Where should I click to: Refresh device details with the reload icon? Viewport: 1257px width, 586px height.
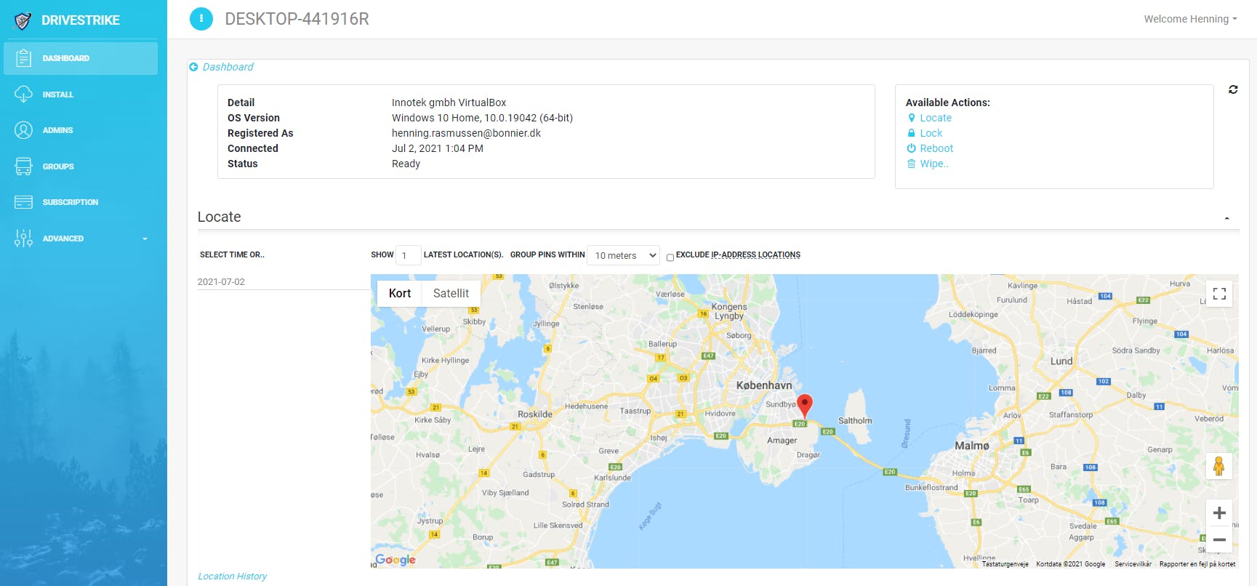(x=1233, y=89)
